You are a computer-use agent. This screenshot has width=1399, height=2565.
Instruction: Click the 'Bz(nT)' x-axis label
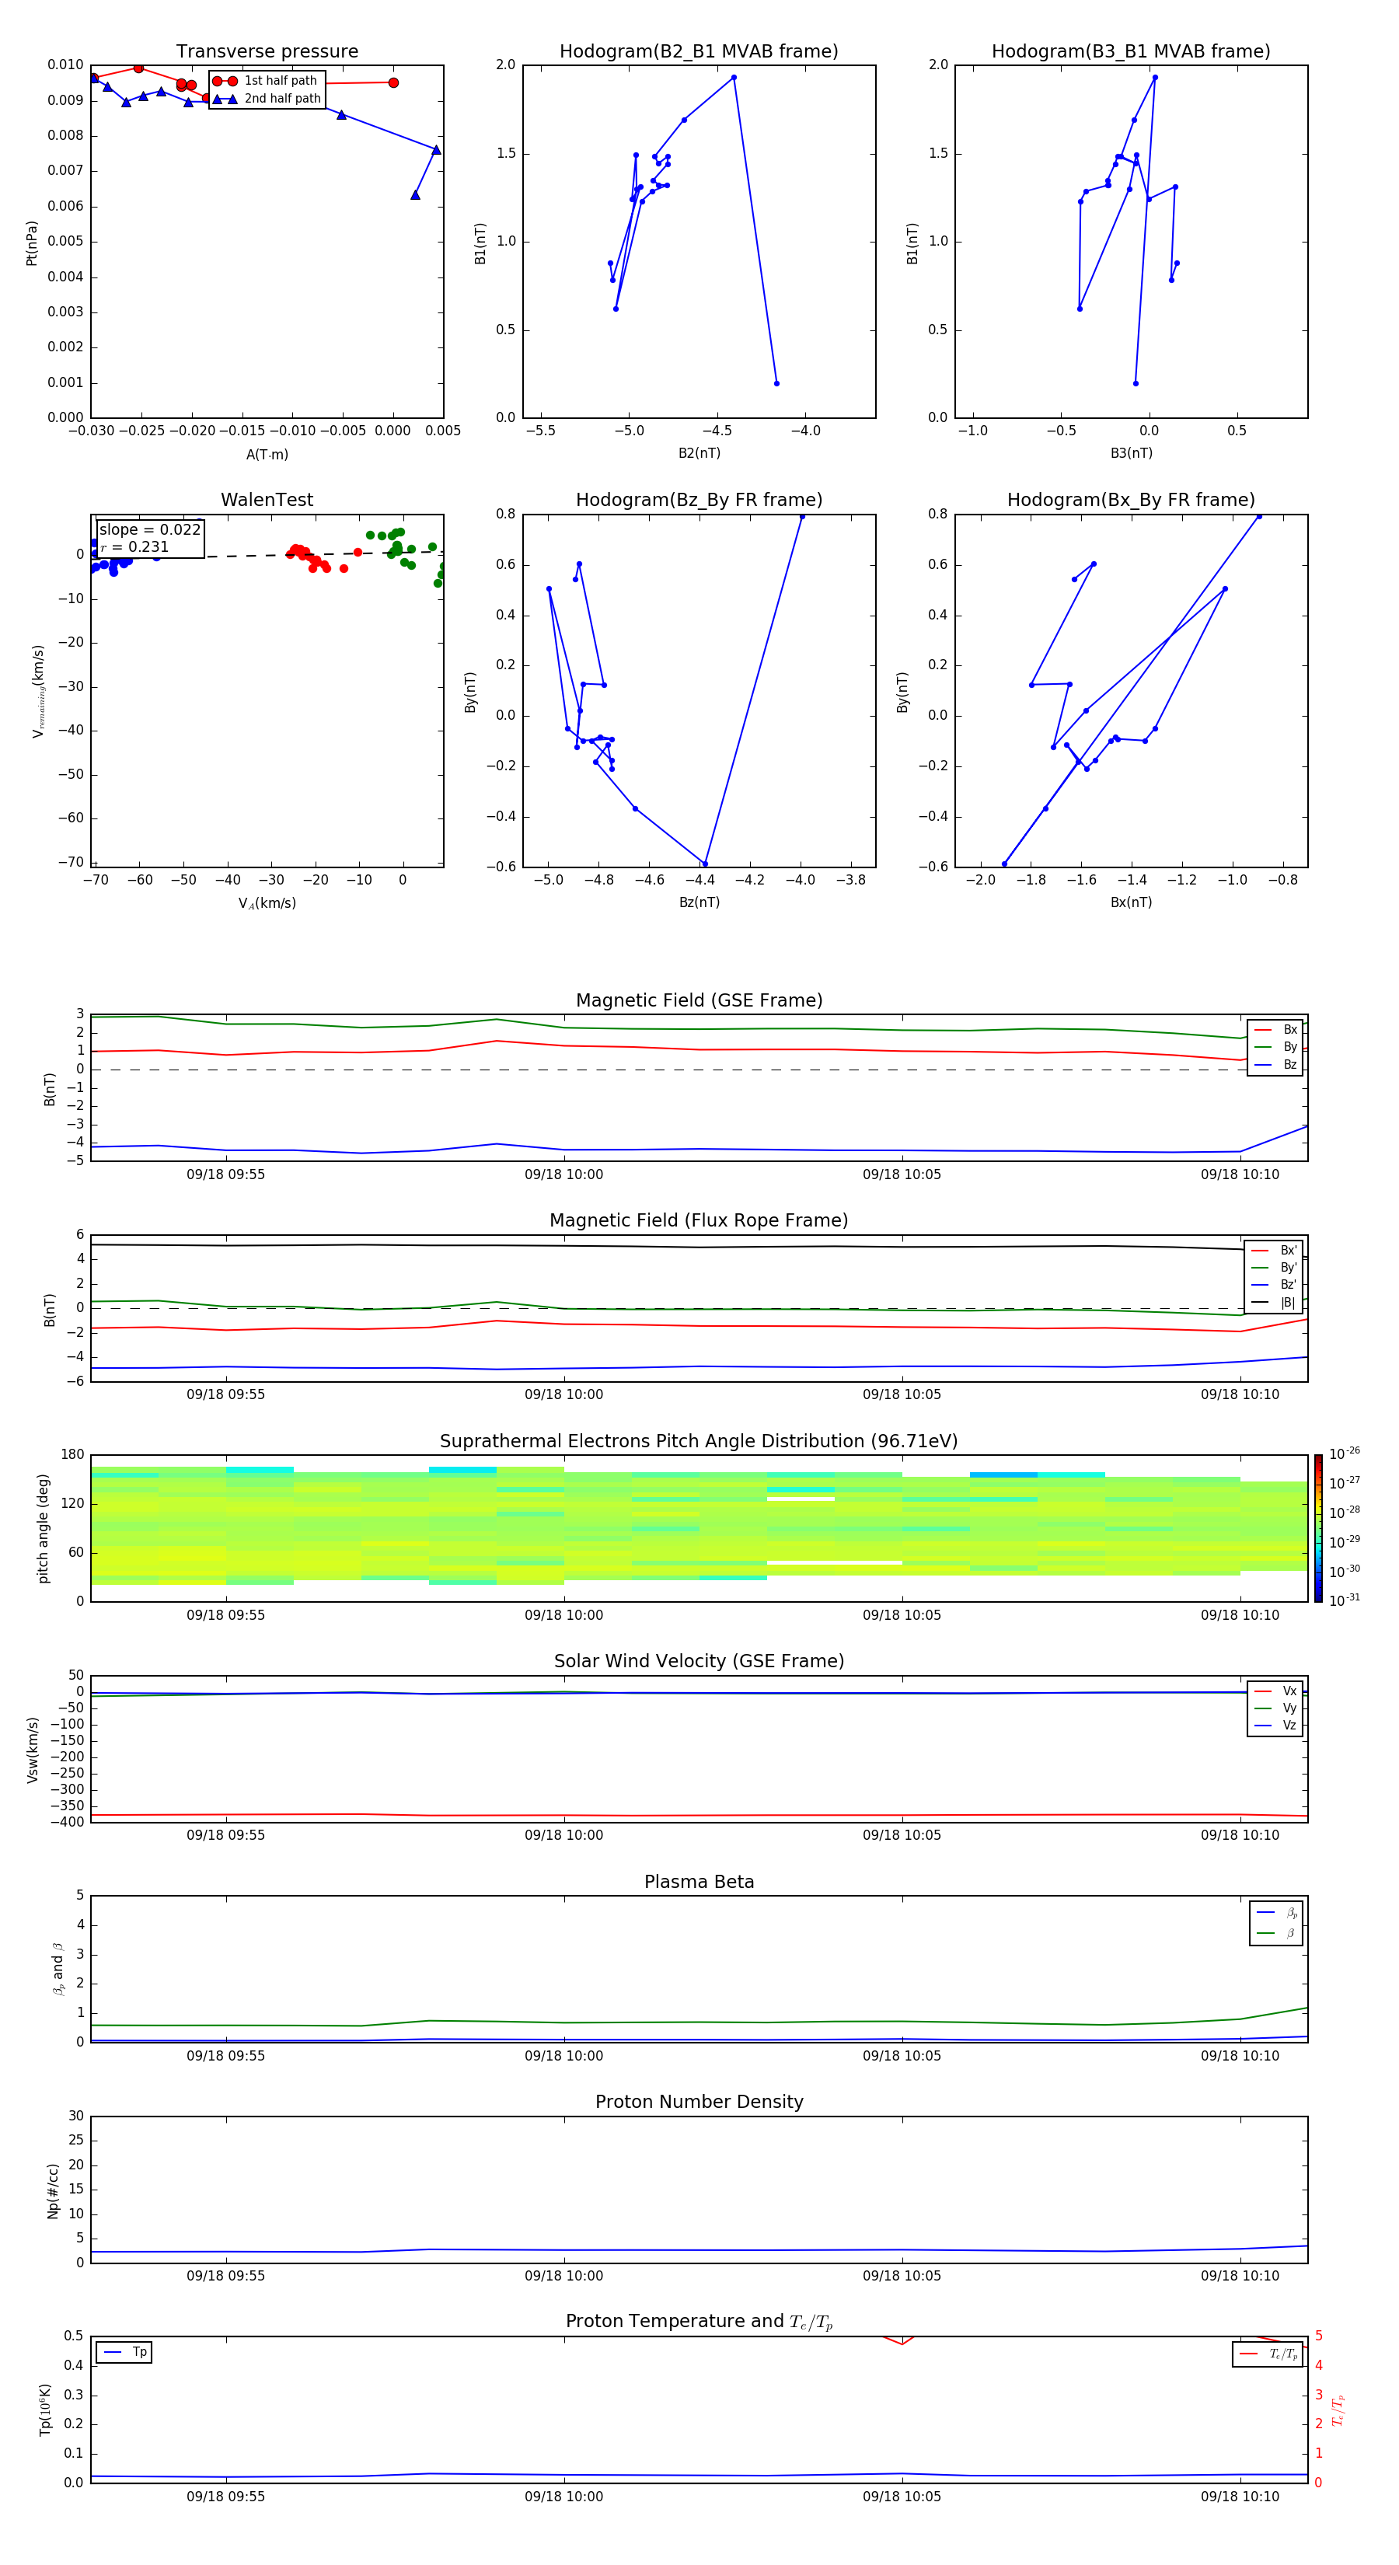click(x=699, y=902)
